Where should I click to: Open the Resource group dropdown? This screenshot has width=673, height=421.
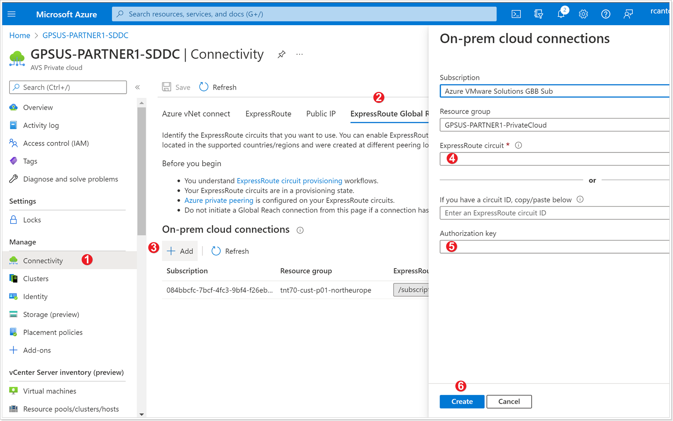(x=554, y=125)
